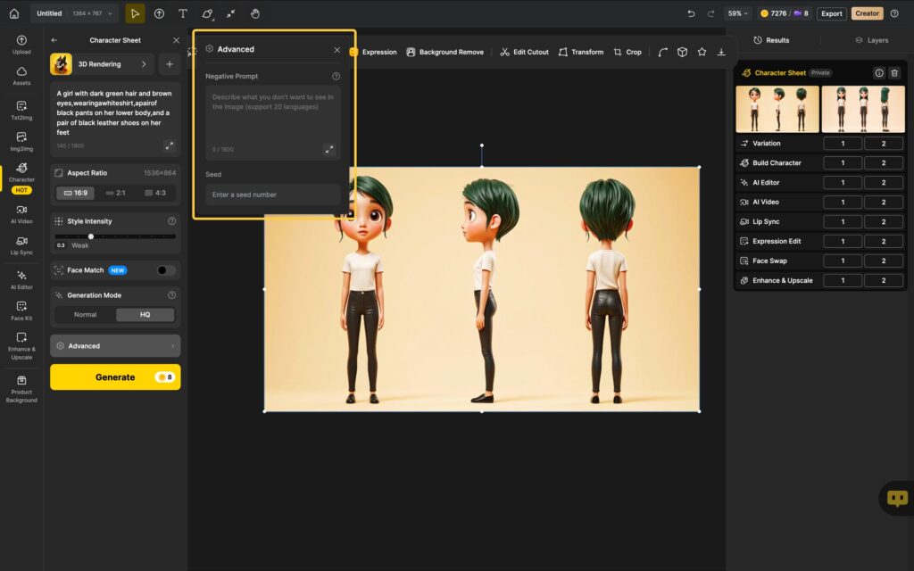Click the Crop tool
This screenshot has width=914, height=571.
pos(627,52)
